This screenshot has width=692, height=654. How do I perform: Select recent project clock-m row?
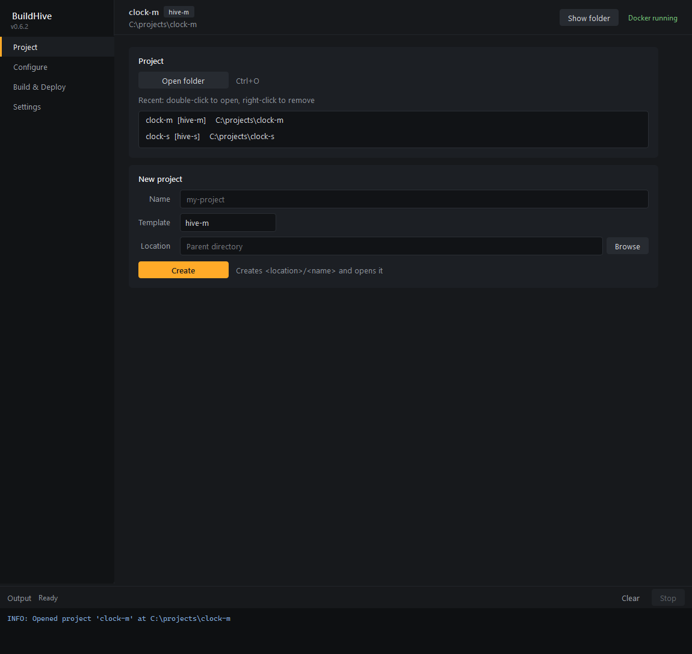[x=393, y=120]
